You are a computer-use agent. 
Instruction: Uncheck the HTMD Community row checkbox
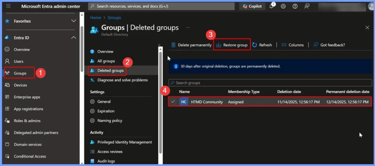click(x=173, y=102)
